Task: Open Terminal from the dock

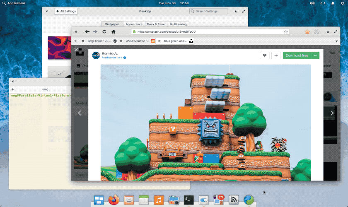Action: [188, 200]
